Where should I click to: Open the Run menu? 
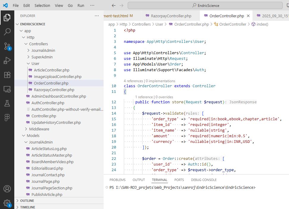click(81, 5)
